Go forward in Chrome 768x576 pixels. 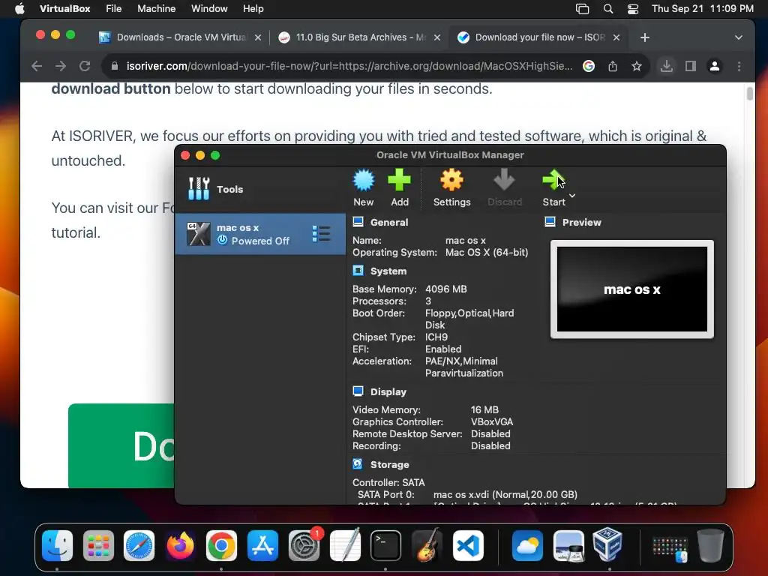(61, 66)
